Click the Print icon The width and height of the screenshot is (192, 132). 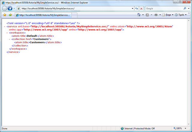tap(156, 15)
